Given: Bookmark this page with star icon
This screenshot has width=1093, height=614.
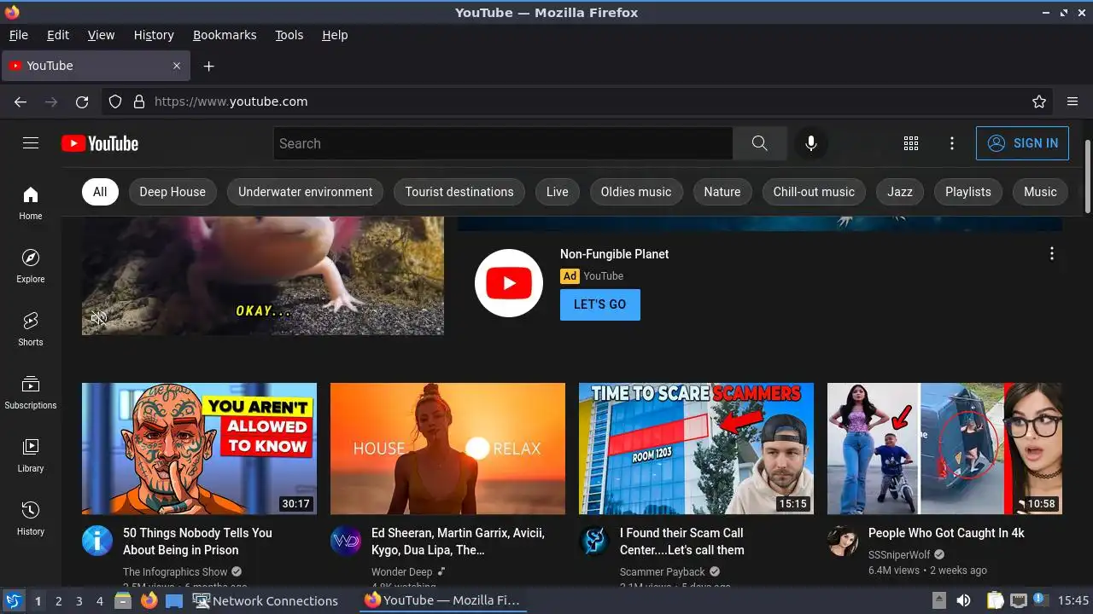Looking at the screenshot, I should click(x=1039, y=101).
